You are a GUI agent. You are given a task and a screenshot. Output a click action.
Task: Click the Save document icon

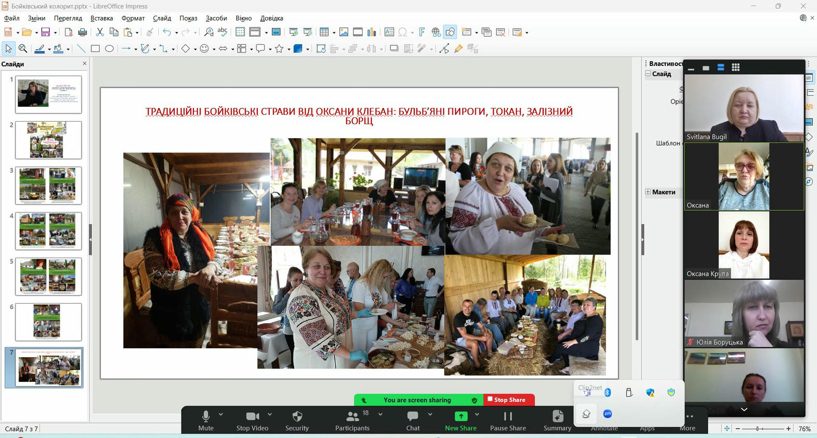click(x=45, y=32)
